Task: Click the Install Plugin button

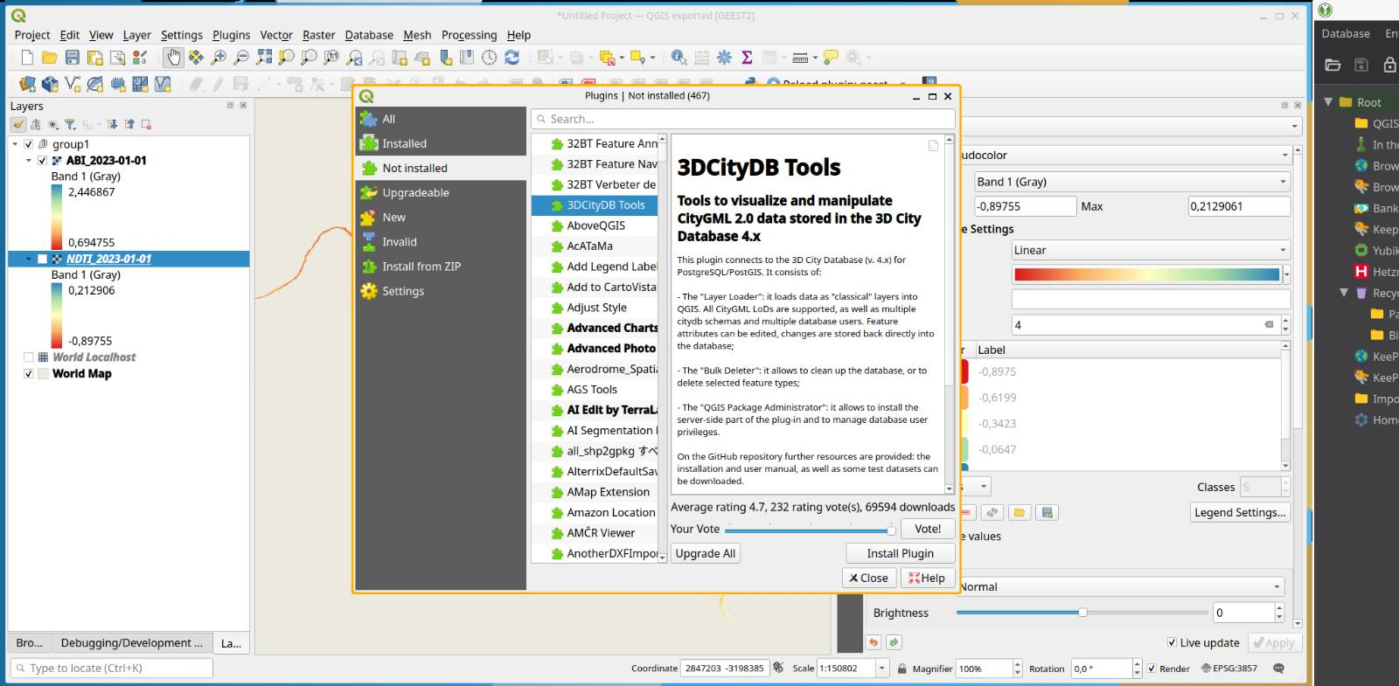Action: tap(900, 553)
